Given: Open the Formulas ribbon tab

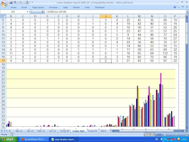Looking at the screenshot, I should pyautogui.click(x=53, y=7).
